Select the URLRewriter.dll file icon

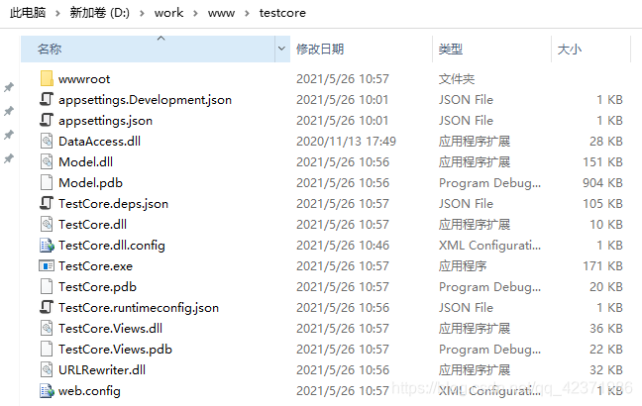tap(47, 369)
